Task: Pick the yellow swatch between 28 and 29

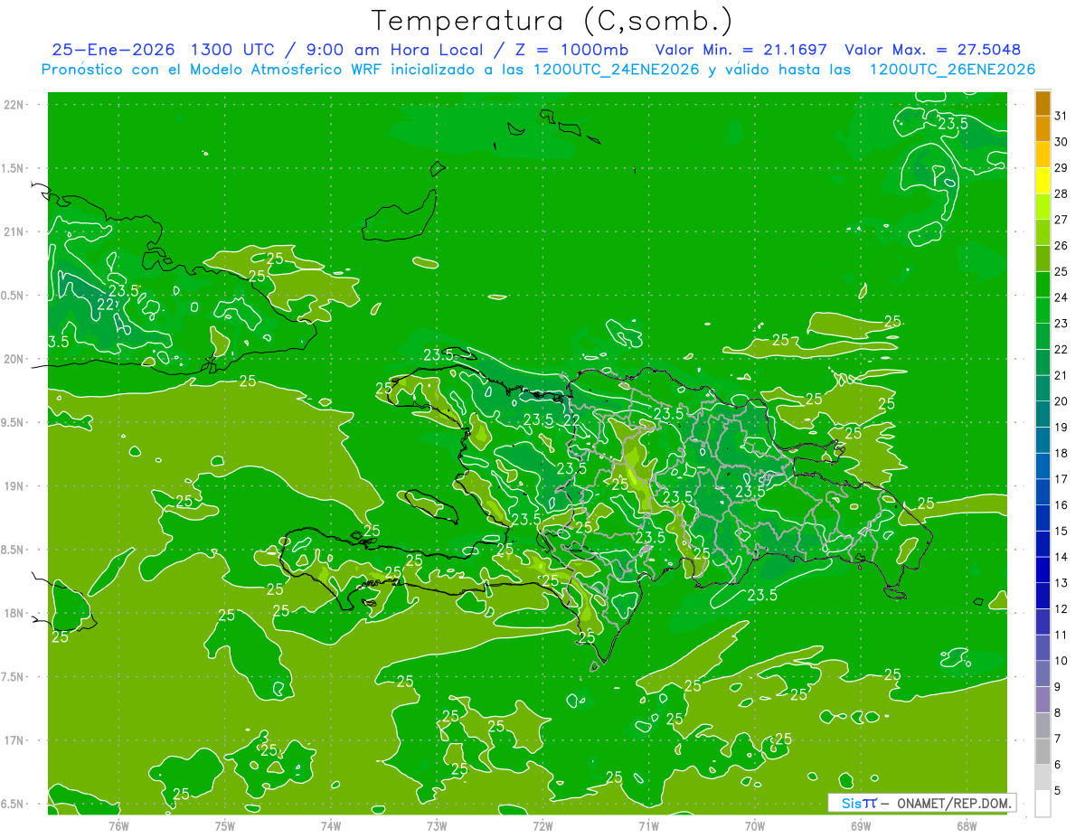Action: (1043, 181)
